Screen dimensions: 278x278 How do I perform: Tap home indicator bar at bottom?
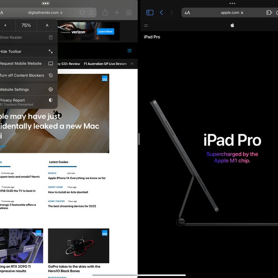tap(139, 275)
